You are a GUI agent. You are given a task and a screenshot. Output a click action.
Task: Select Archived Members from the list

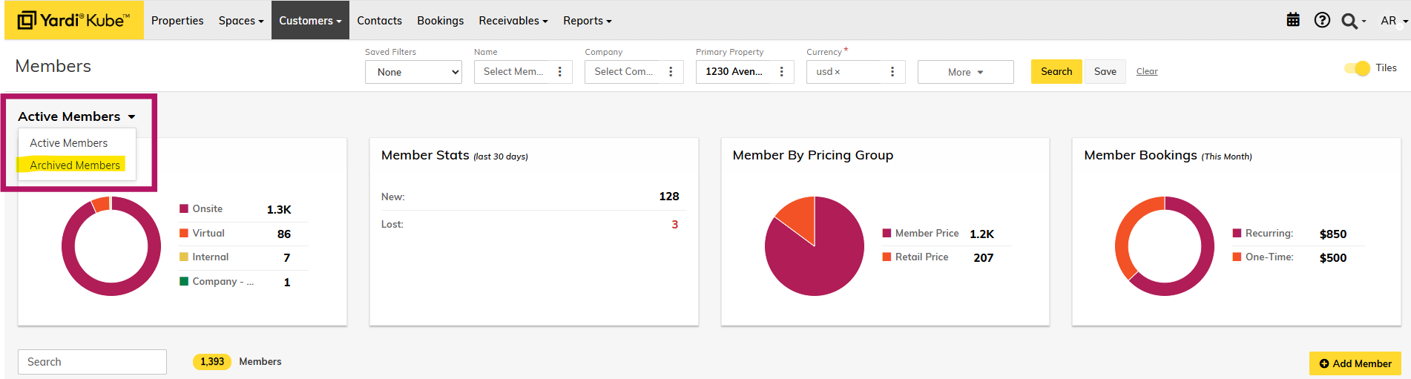tap(75, 165)
